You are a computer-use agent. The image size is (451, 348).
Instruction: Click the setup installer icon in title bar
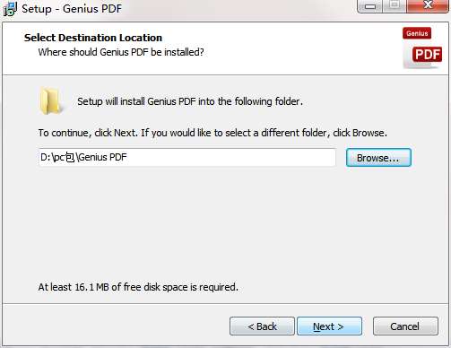10,9
